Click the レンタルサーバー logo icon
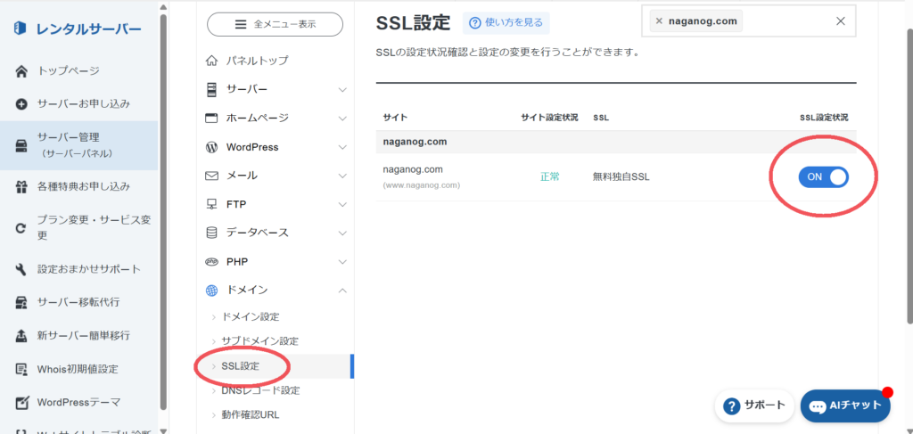The width and height of the screenshot is (913, 434). point(21,28)
